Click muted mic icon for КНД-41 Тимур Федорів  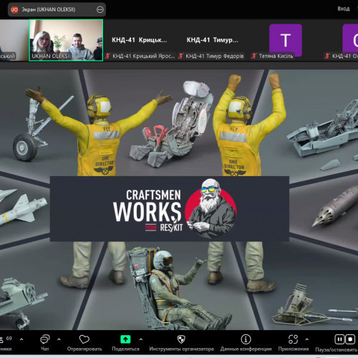click(x=181, y=56)
